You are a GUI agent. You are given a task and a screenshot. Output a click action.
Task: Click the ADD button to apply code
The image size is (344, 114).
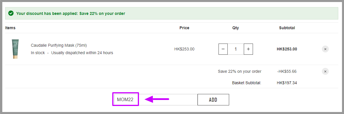pos(213,100)
